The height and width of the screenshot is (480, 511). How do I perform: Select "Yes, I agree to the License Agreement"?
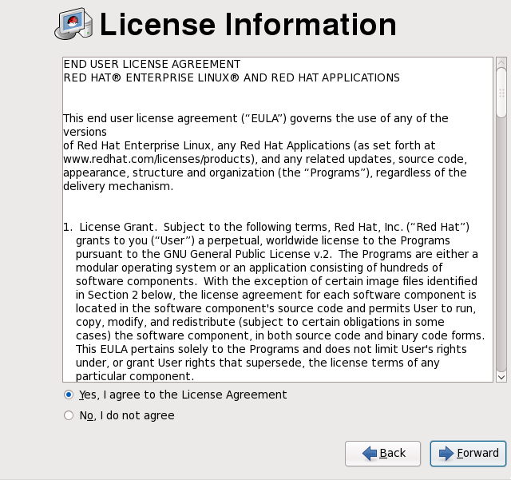pos(69,395)
